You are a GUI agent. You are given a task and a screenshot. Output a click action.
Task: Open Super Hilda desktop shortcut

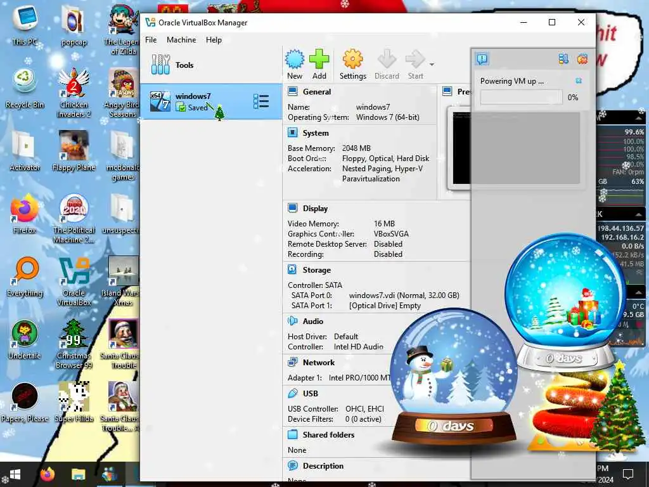click(74, 403)
